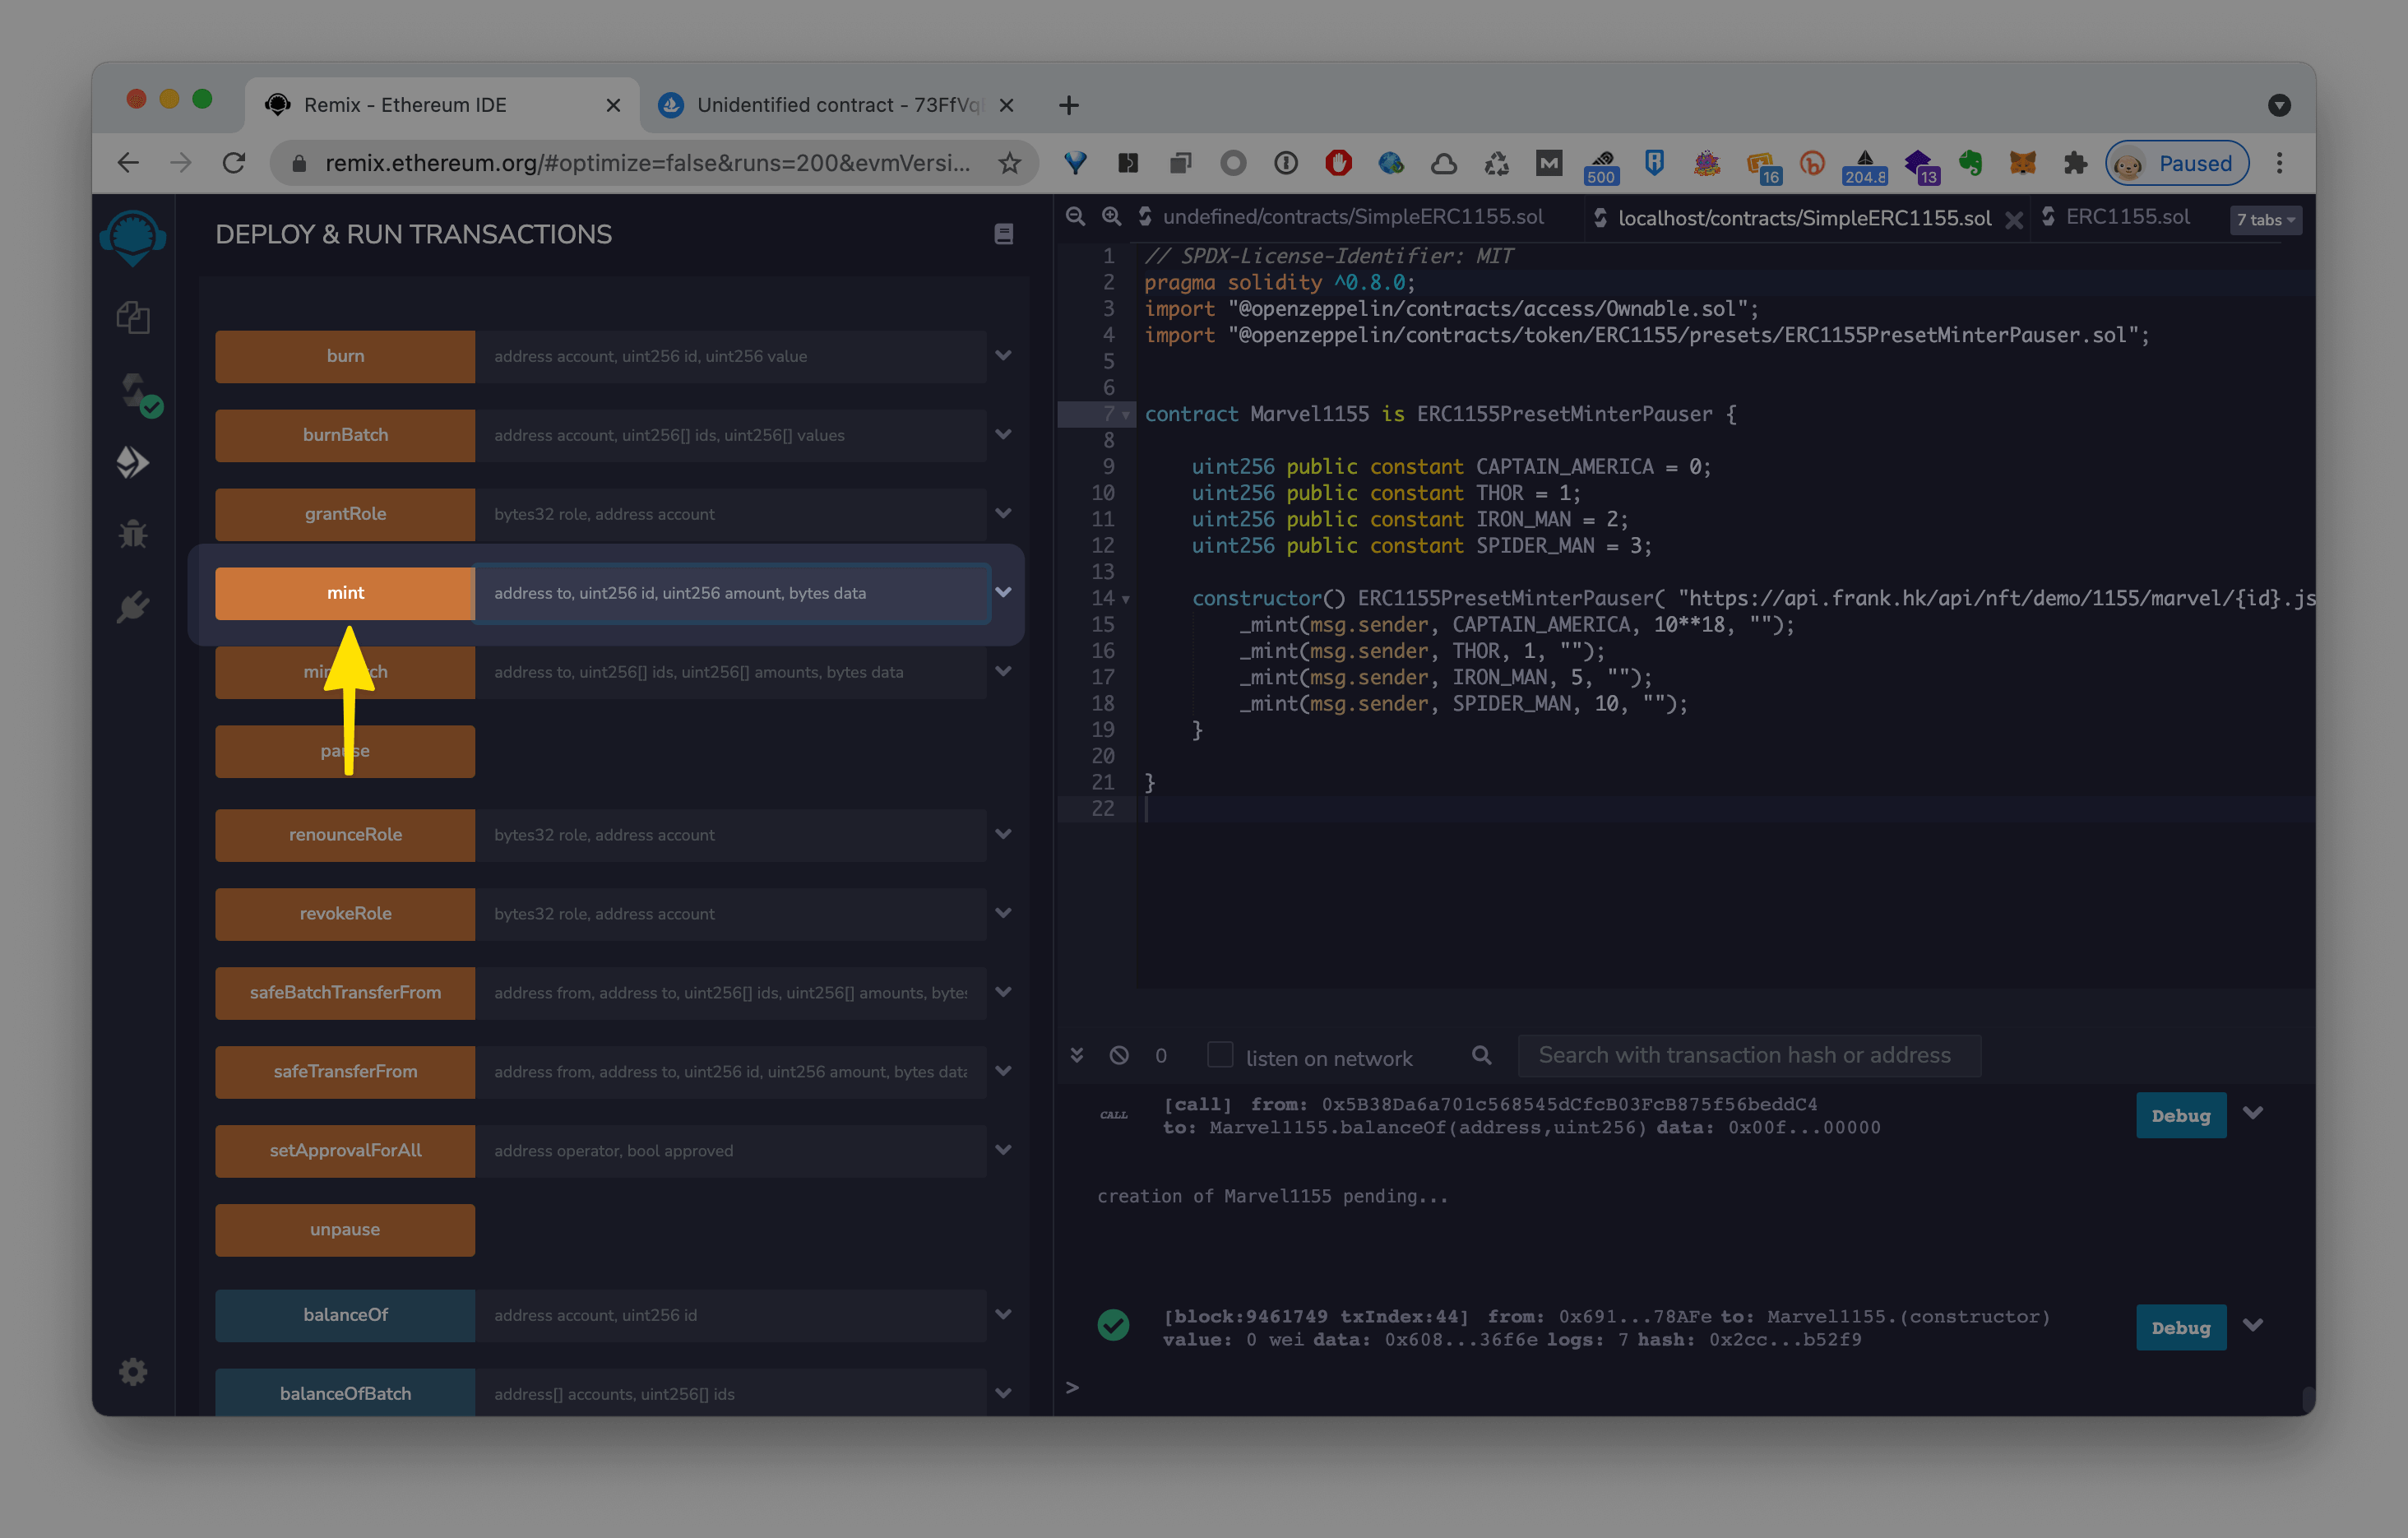Screen dimensions: 2408x1538
Task: Click the orange mint button
Action: (x=345, y=593)
